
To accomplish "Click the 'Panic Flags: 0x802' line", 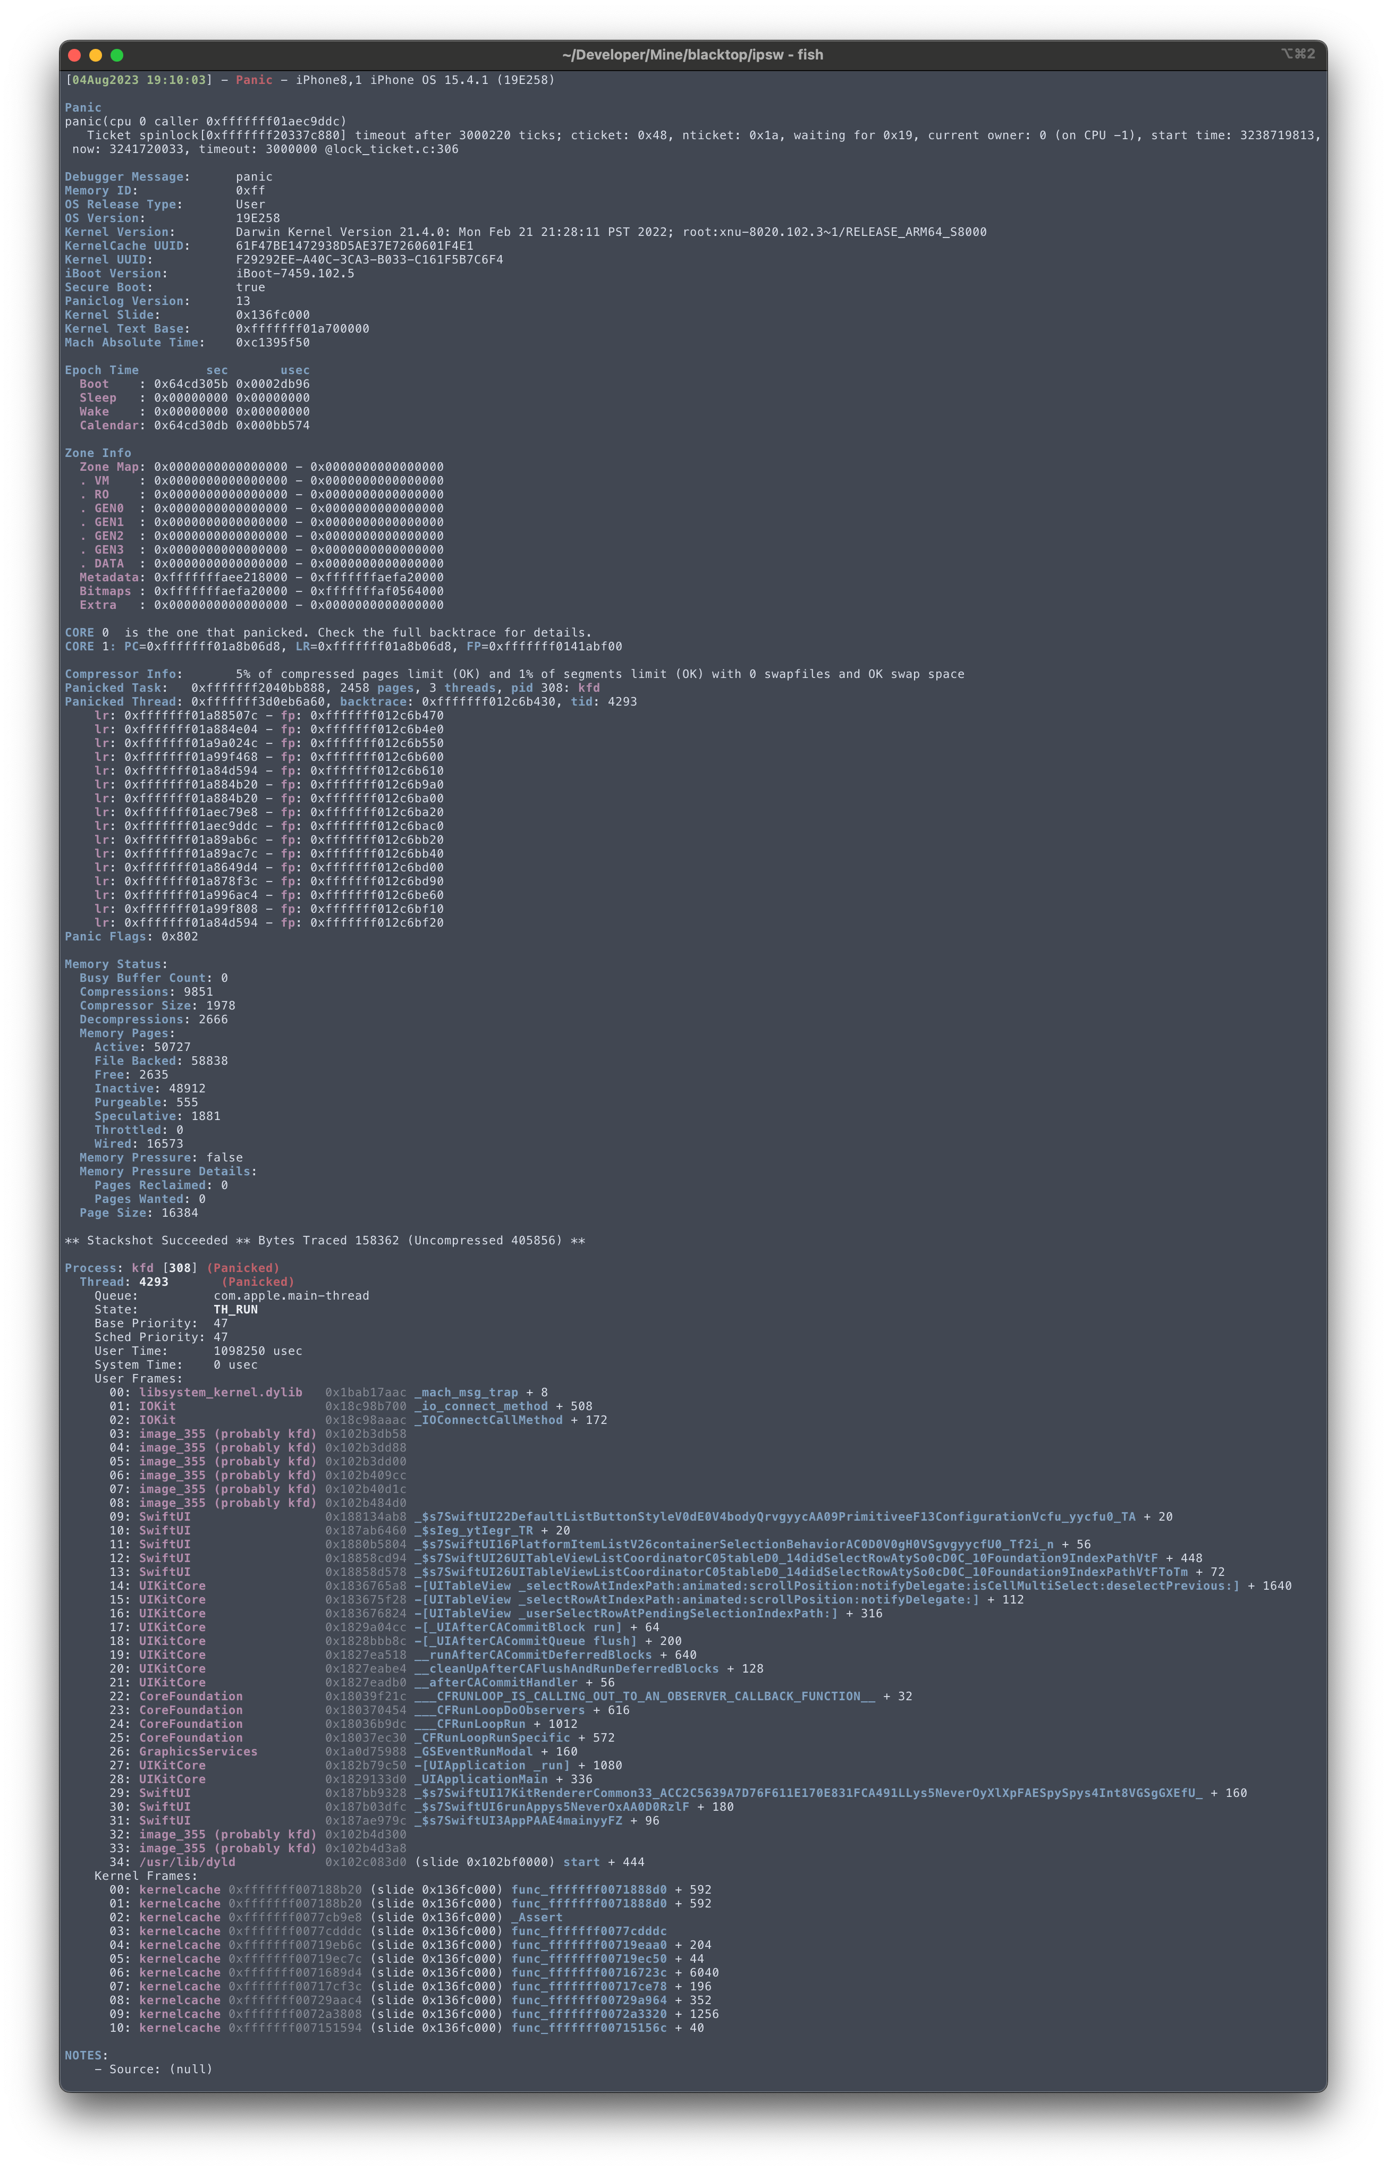I will point(132,937).
